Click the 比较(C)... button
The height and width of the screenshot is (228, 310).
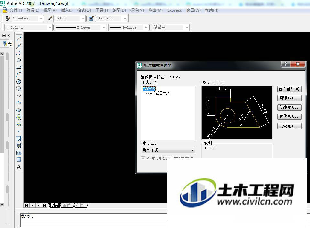click(289, 126)
